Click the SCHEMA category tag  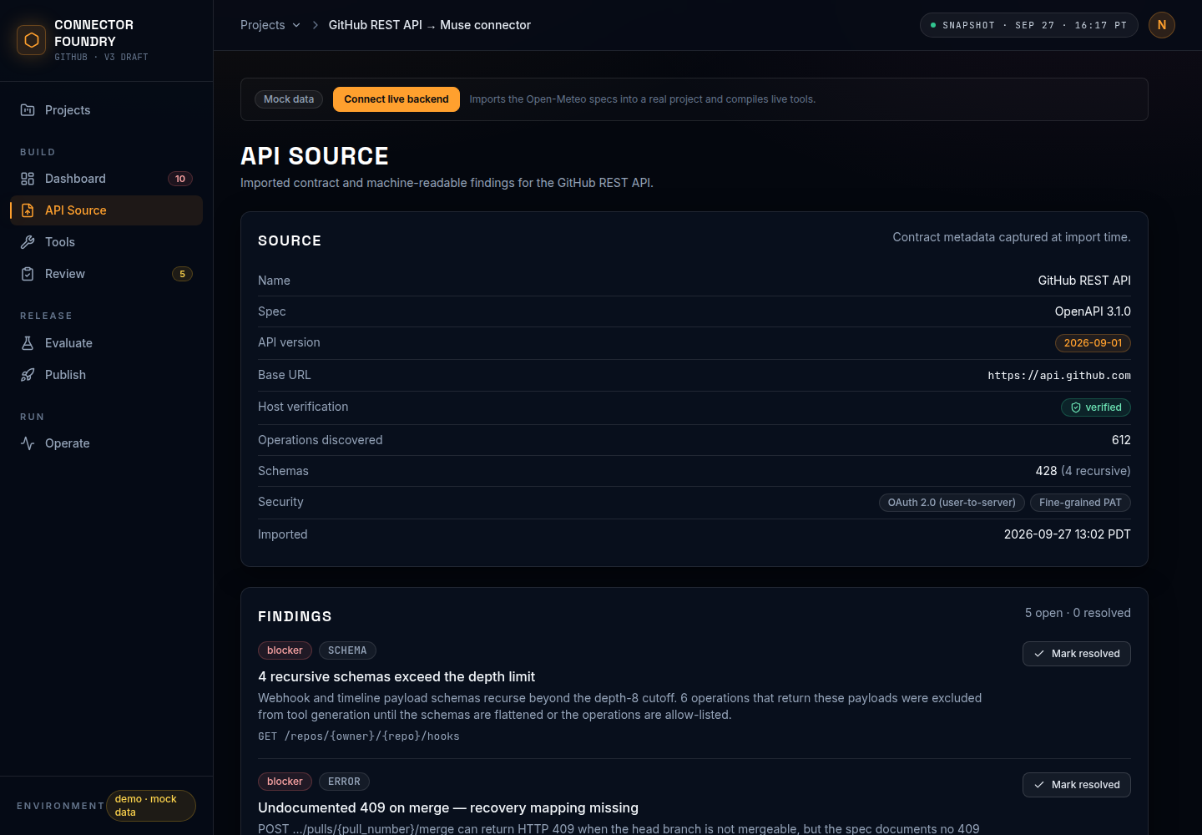pyautogui.click(x=347, y=650)
